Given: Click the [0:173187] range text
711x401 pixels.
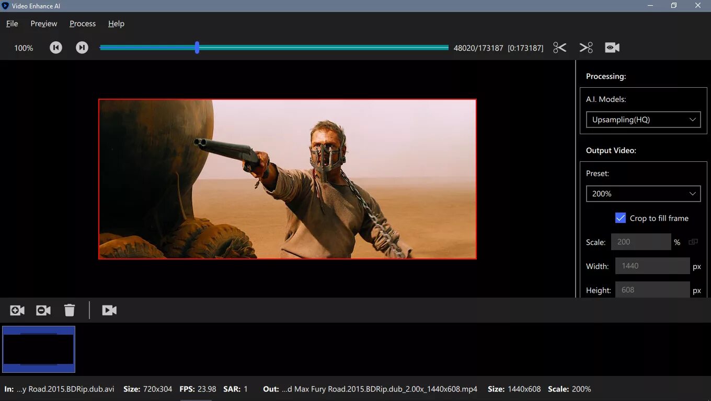Looking at the screenshot, I should (x=525, y=48).
